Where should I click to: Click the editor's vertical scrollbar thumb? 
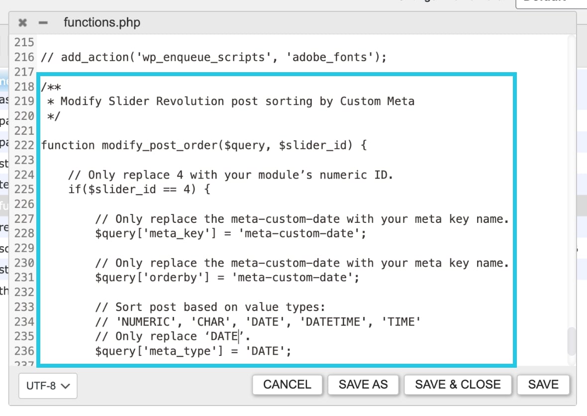(x=571, y=341)
